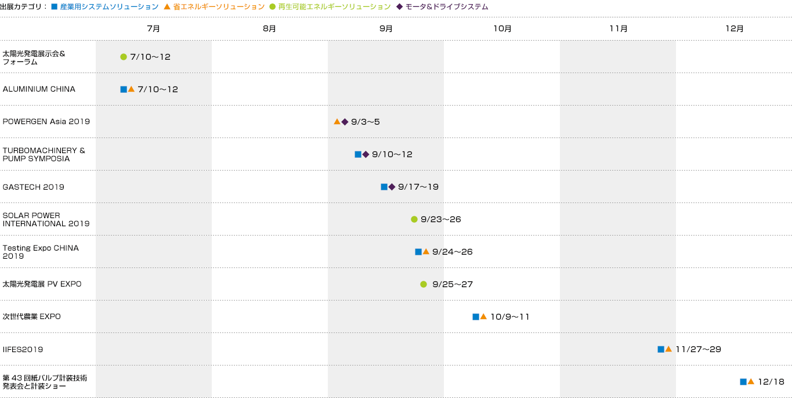Screen dimensions: 792x398
Task: Select the モータ&ドライブシステム legend label
Action: (447, 7)
